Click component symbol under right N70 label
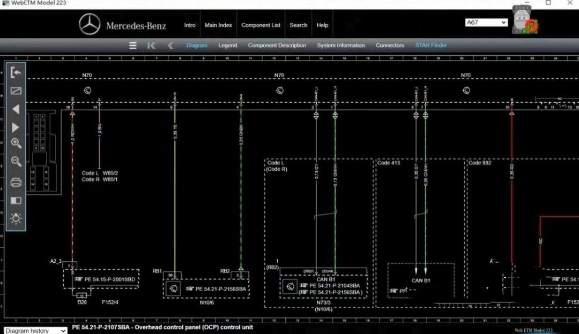This screenshot has width=579, height=334. click(x=466, y=90)
